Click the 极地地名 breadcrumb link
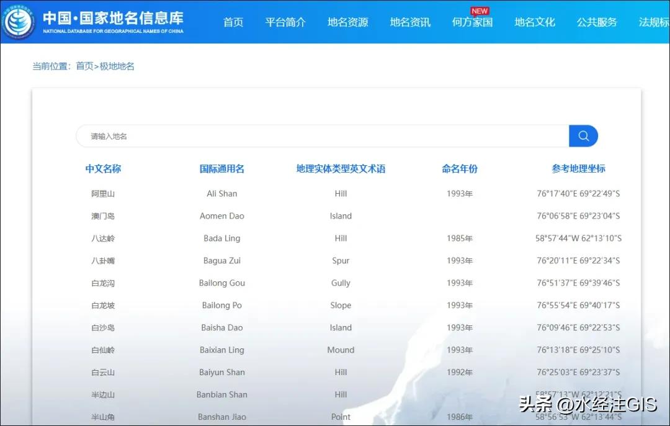Screen dimensions: 670x426 117,66
